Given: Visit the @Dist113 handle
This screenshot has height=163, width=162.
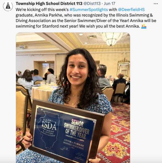Looking at the screenshot, I should [x=92, y=4].
